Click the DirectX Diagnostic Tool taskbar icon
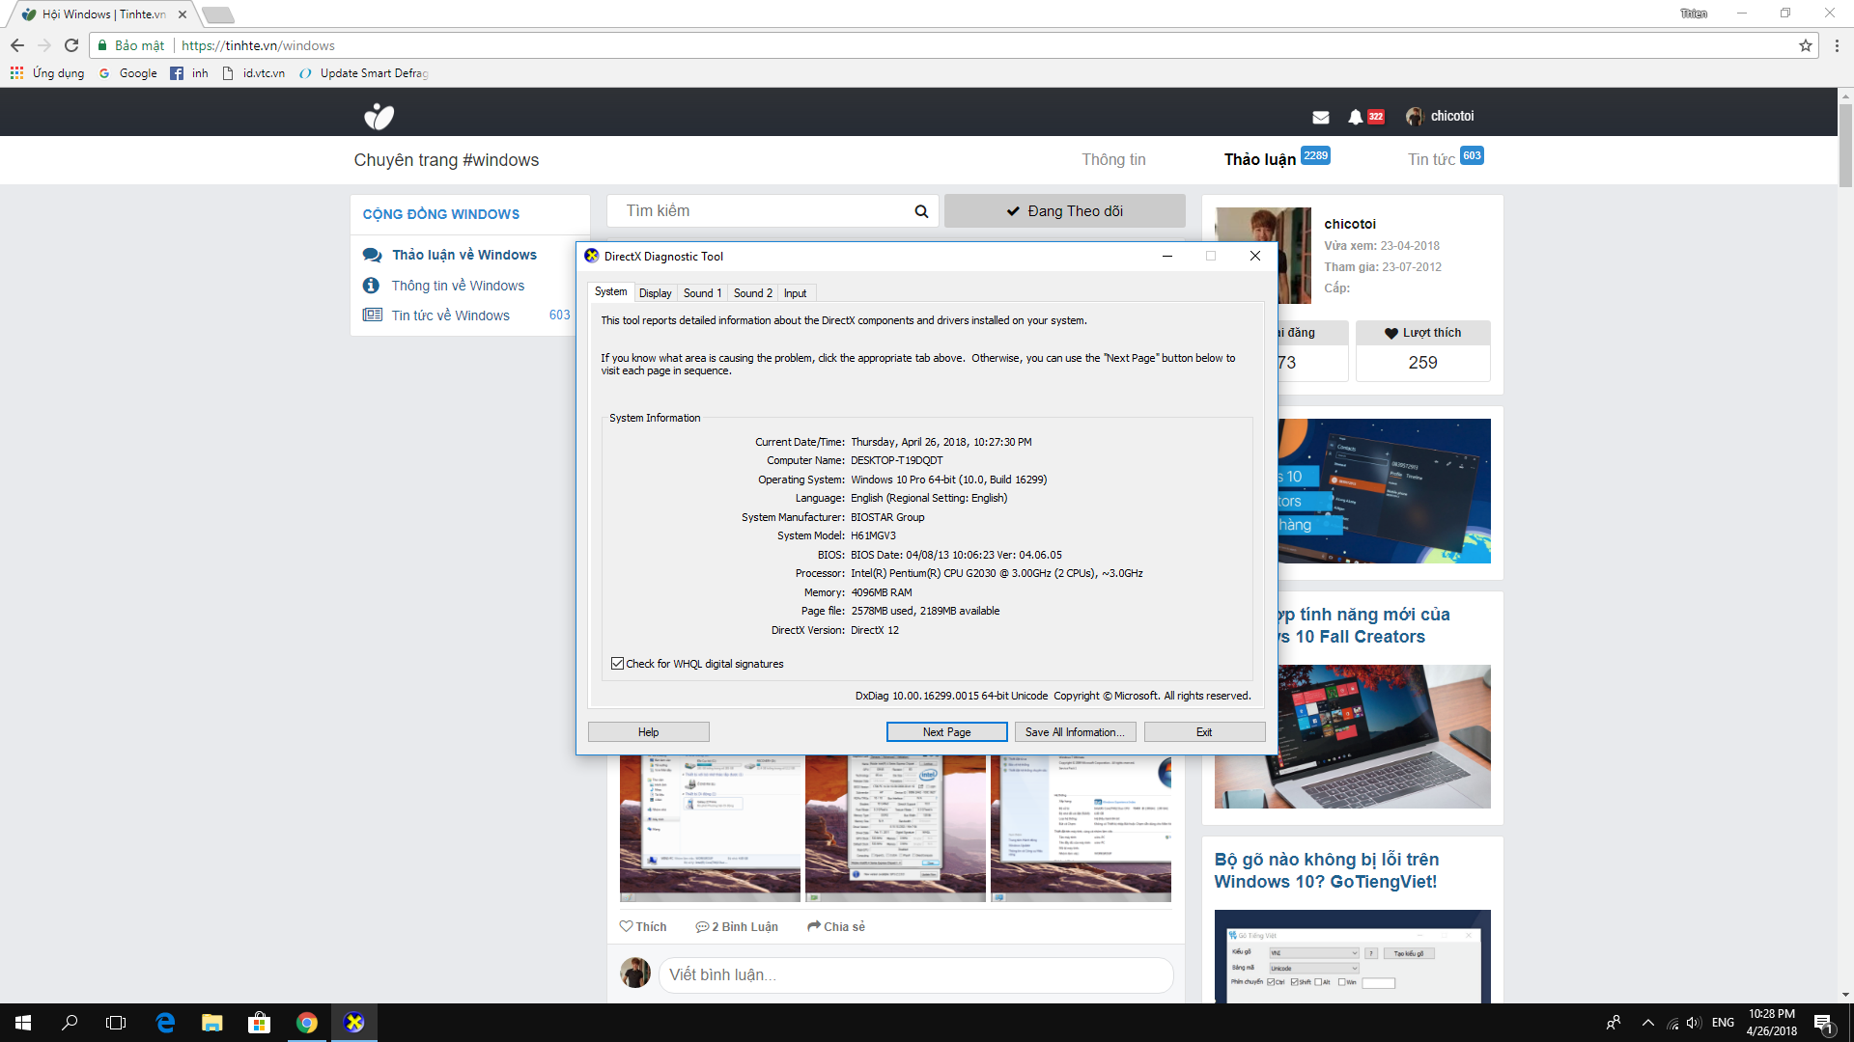 click(354, 1023)
